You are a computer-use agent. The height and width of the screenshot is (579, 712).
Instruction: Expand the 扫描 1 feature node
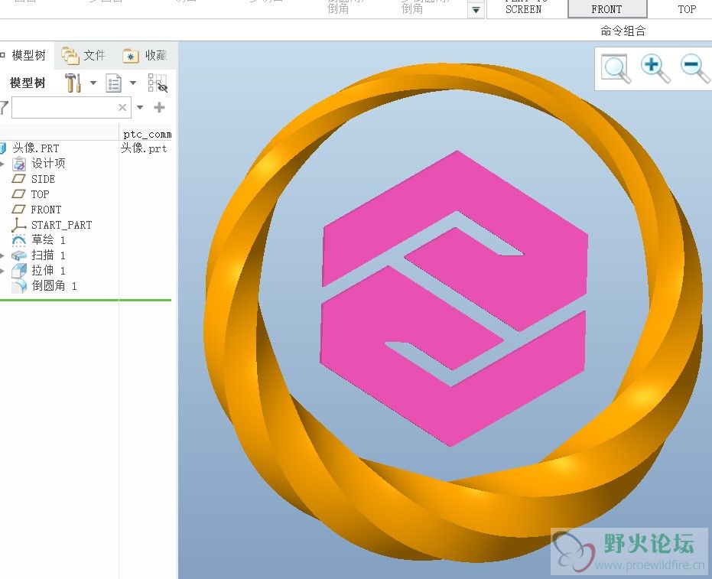(x=2, y=255)
